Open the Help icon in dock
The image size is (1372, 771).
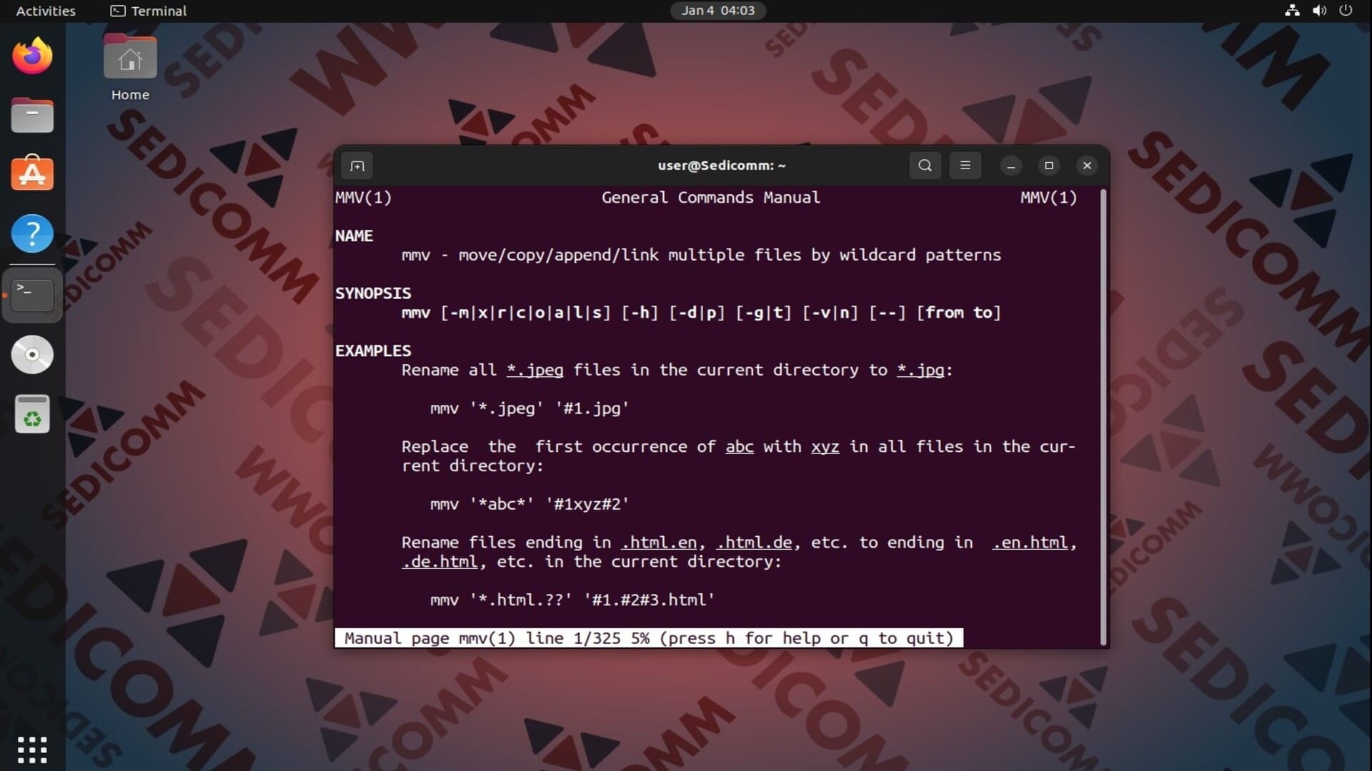(x=32, y=233)
